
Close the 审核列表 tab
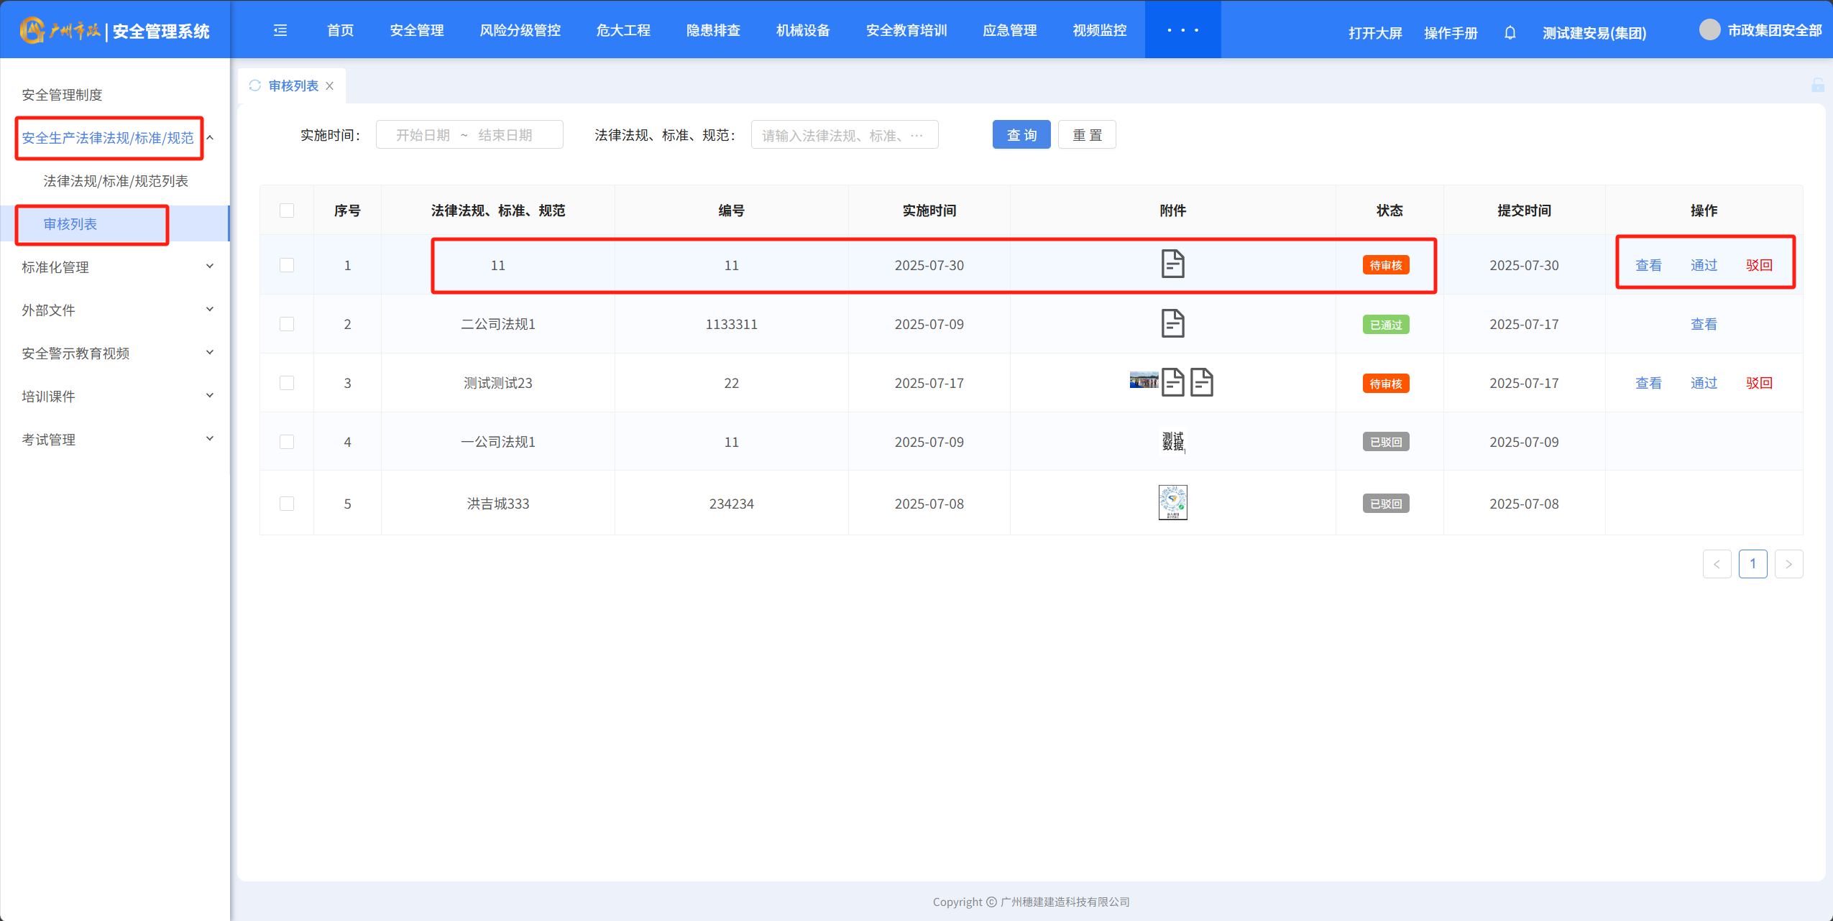pos(330,85)
